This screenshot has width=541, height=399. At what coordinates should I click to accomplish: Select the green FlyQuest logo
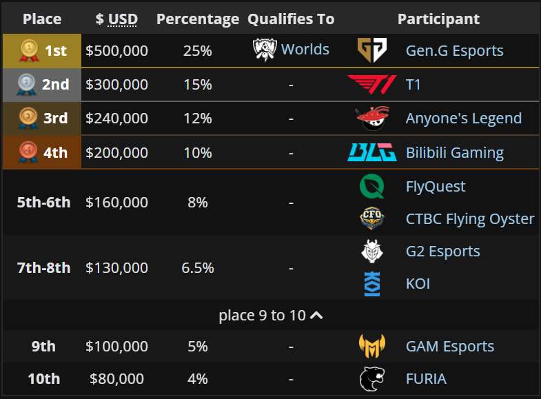372,186
